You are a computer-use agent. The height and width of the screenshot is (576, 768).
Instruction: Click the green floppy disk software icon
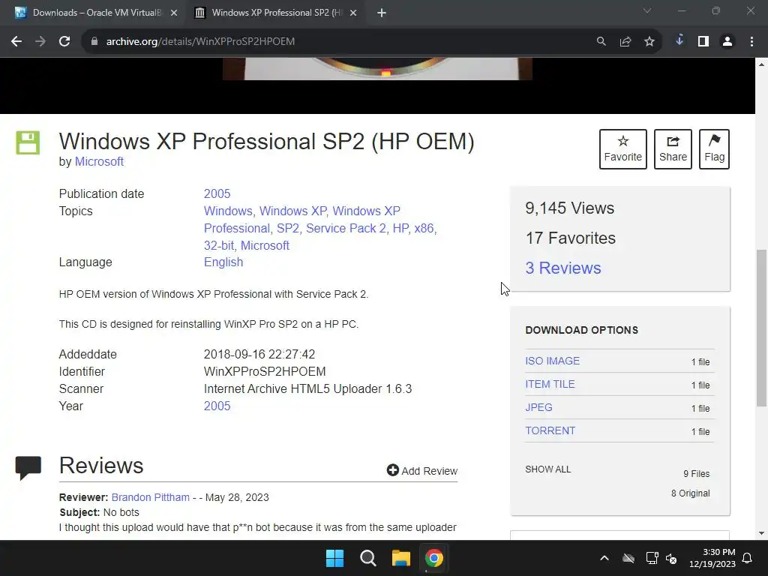[x=28, y=142]
